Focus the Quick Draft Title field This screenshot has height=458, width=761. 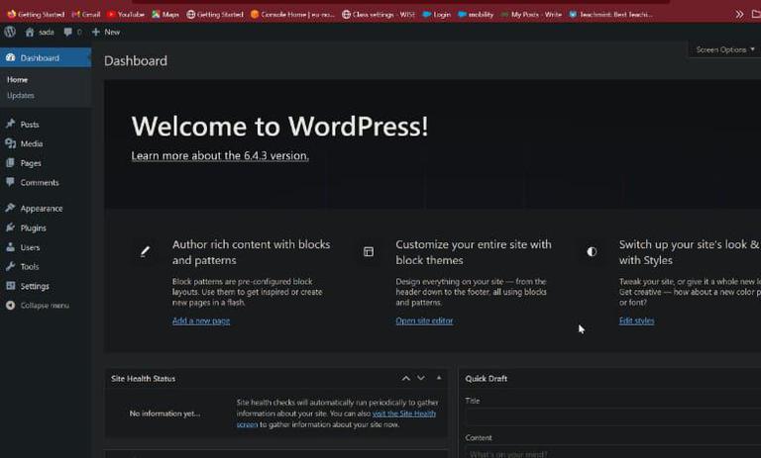[x=613, y=416]
